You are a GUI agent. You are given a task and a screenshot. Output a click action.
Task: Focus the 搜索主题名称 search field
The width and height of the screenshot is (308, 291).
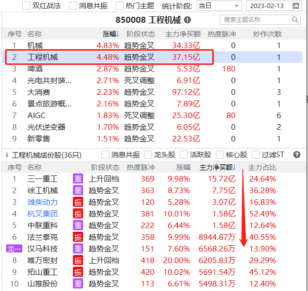tap(260, 20)
